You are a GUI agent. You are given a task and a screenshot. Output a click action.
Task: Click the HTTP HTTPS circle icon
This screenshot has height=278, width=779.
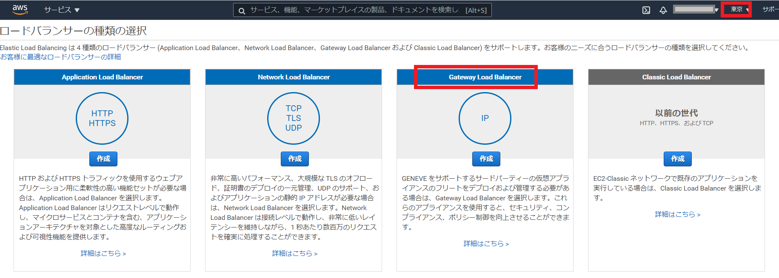click(x=102, y=118)
